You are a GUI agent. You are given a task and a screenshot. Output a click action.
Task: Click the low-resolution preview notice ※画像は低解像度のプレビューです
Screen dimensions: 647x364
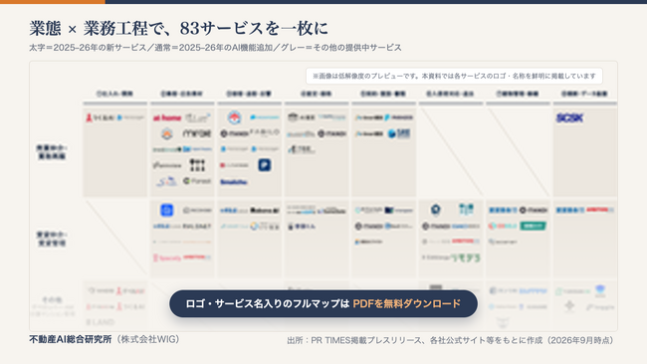[x=454, y=77]
